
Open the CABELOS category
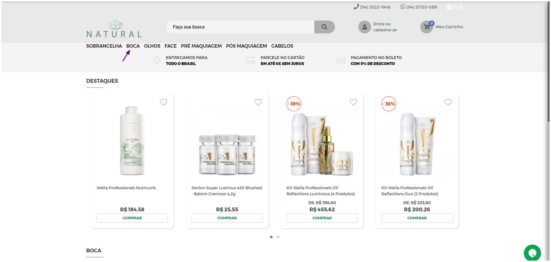coord(282,46)
